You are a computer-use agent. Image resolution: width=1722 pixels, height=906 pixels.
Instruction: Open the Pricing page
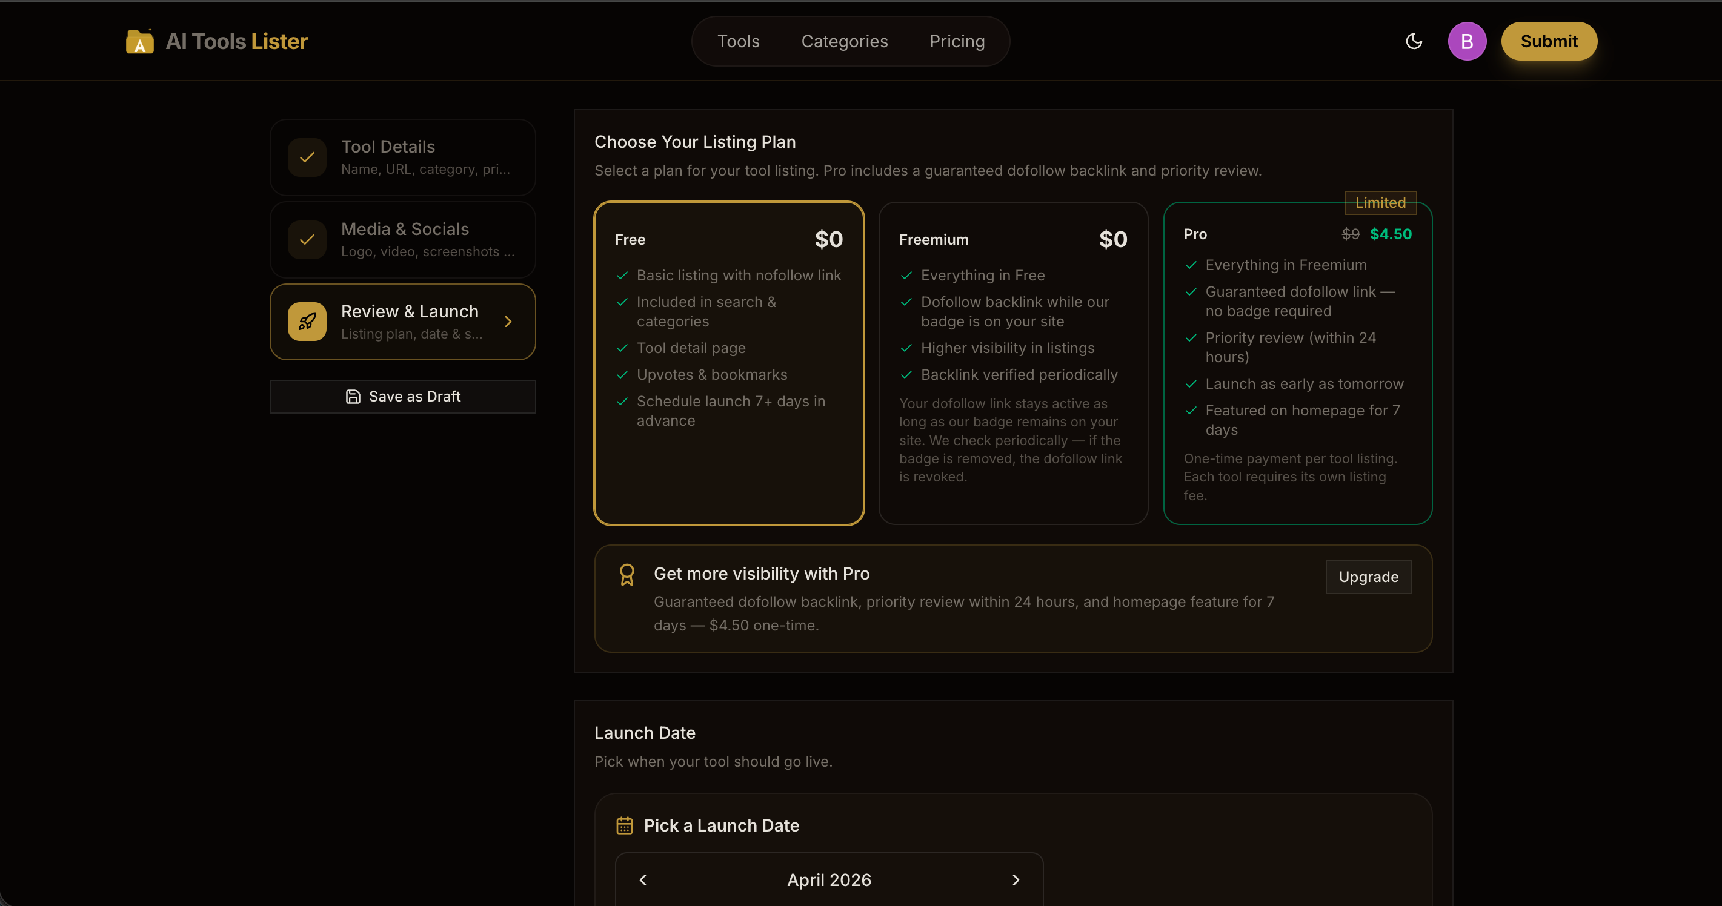tap(957, 41)
